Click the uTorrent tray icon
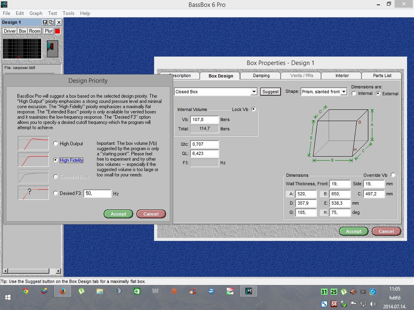Image resolution: width=414 pixels, height=310 pixels. [x=343, y=292]
